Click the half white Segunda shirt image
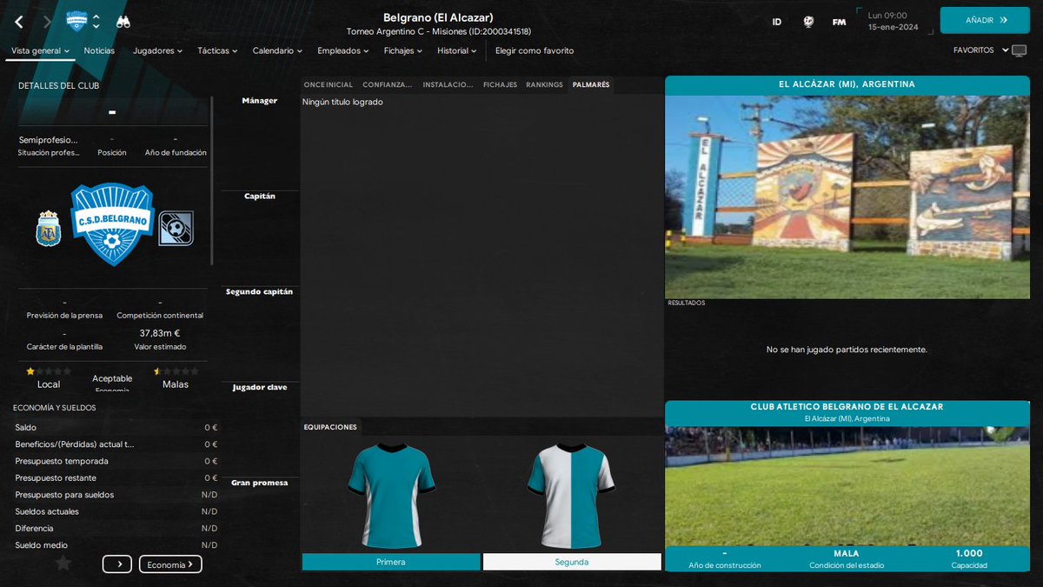Viewport: 1043px width, 587px height. 572,496
